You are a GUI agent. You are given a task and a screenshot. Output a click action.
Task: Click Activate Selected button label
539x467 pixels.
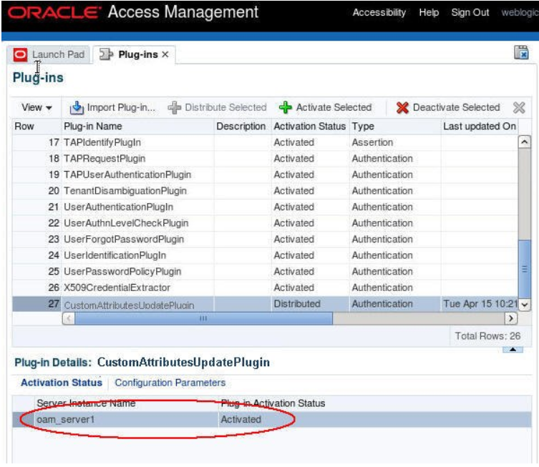334,107
